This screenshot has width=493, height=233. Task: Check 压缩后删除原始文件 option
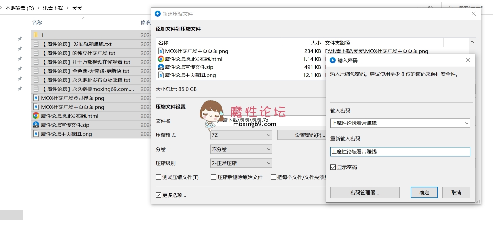(214, 177)
